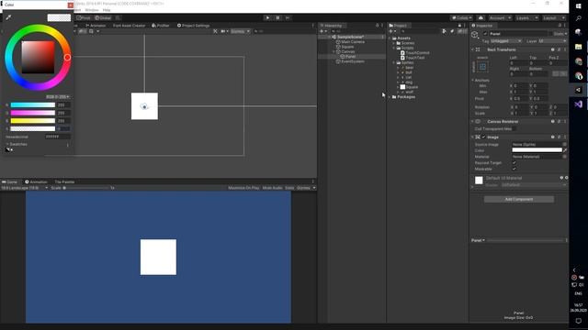Adjust the red channel slider
The height and width of the screenshot is (330, 588).
click(33, 105)
